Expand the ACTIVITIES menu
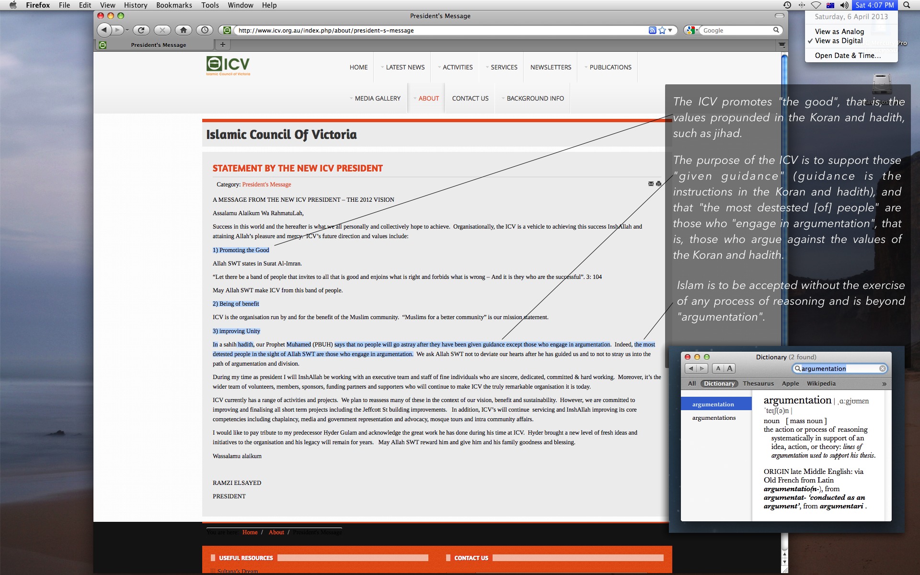Image resolution: width=920 pixels, height=575 pixels. [x=455, y=67]
